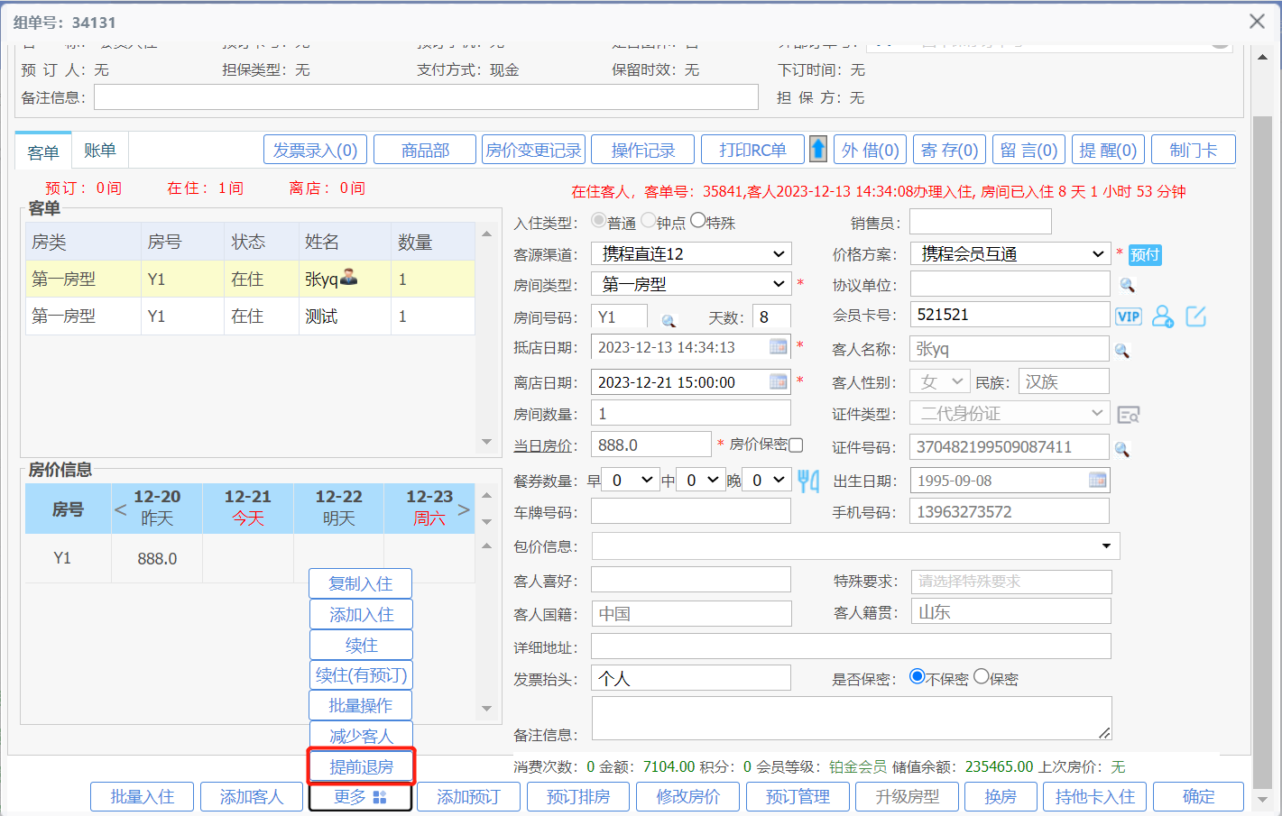The image size is (1282, 816).
Task: Click the 12-21 今天 date column header
Action: pos(248,508)
